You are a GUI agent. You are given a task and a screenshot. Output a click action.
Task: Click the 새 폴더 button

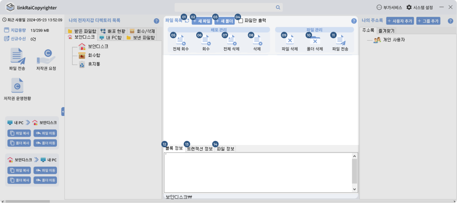point(224,21)
